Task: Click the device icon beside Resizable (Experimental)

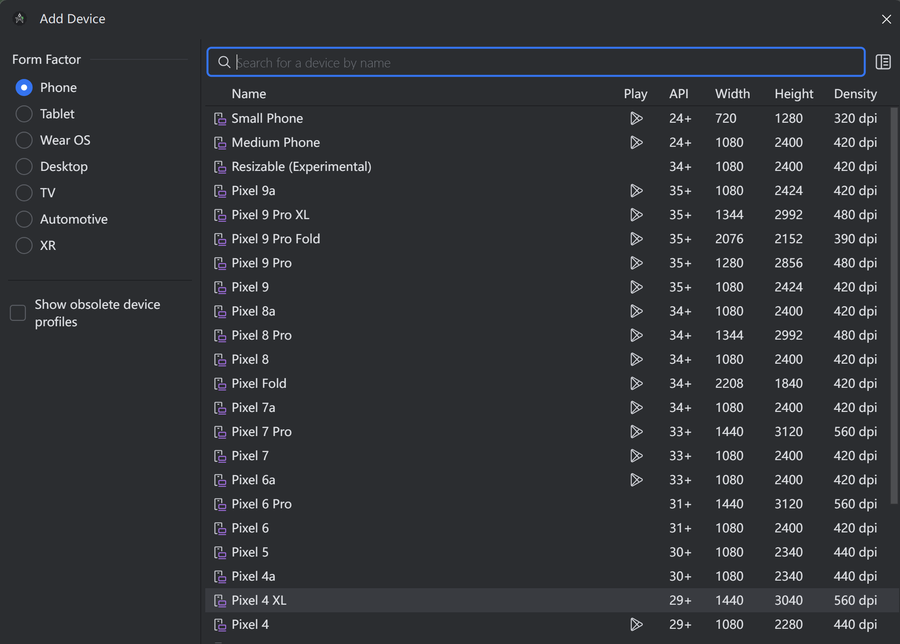Action: pos(220,167)
